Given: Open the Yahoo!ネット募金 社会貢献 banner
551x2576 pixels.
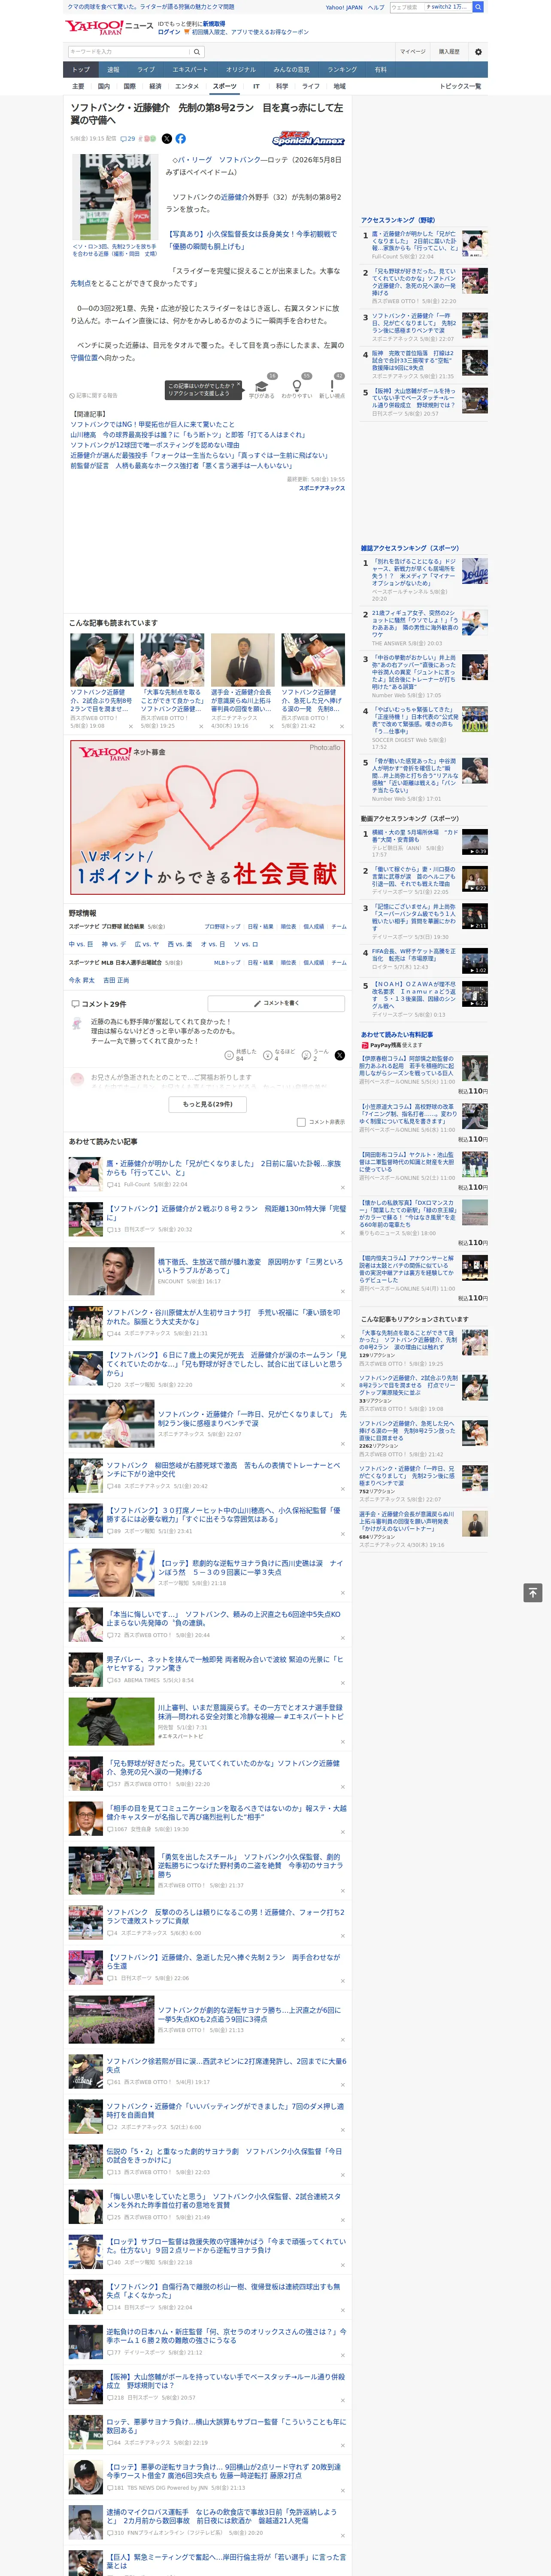Looking at the screenshot, I should coord(208,817).
